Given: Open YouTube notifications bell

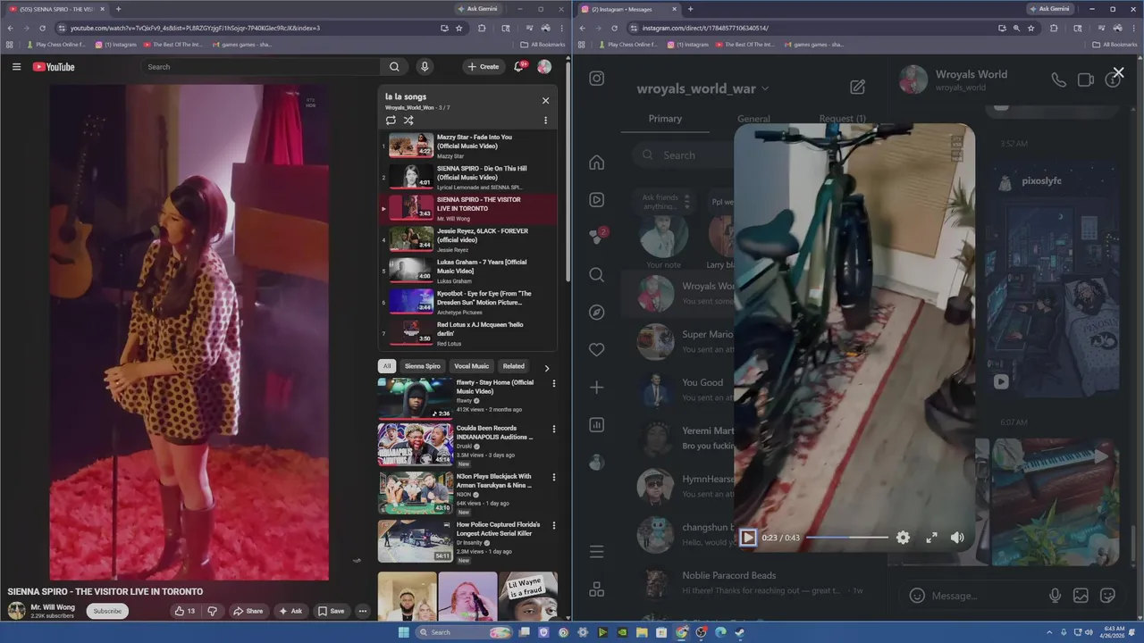Looking at the screenshot, I should tap(518, 67).
